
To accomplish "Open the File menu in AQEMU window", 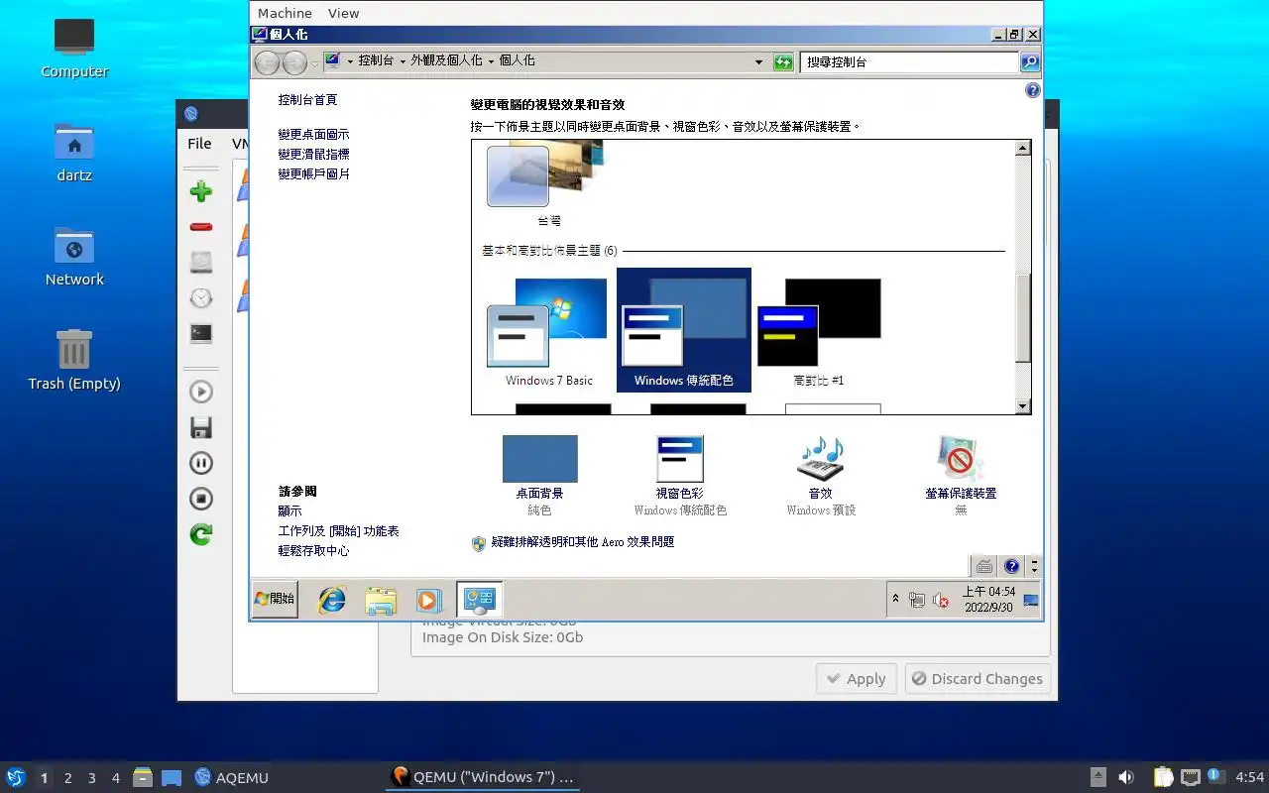I will [199, 144].
